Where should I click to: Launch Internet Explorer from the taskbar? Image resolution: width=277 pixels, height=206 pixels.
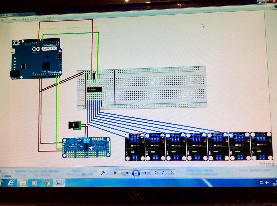click(x=11, y=183)
